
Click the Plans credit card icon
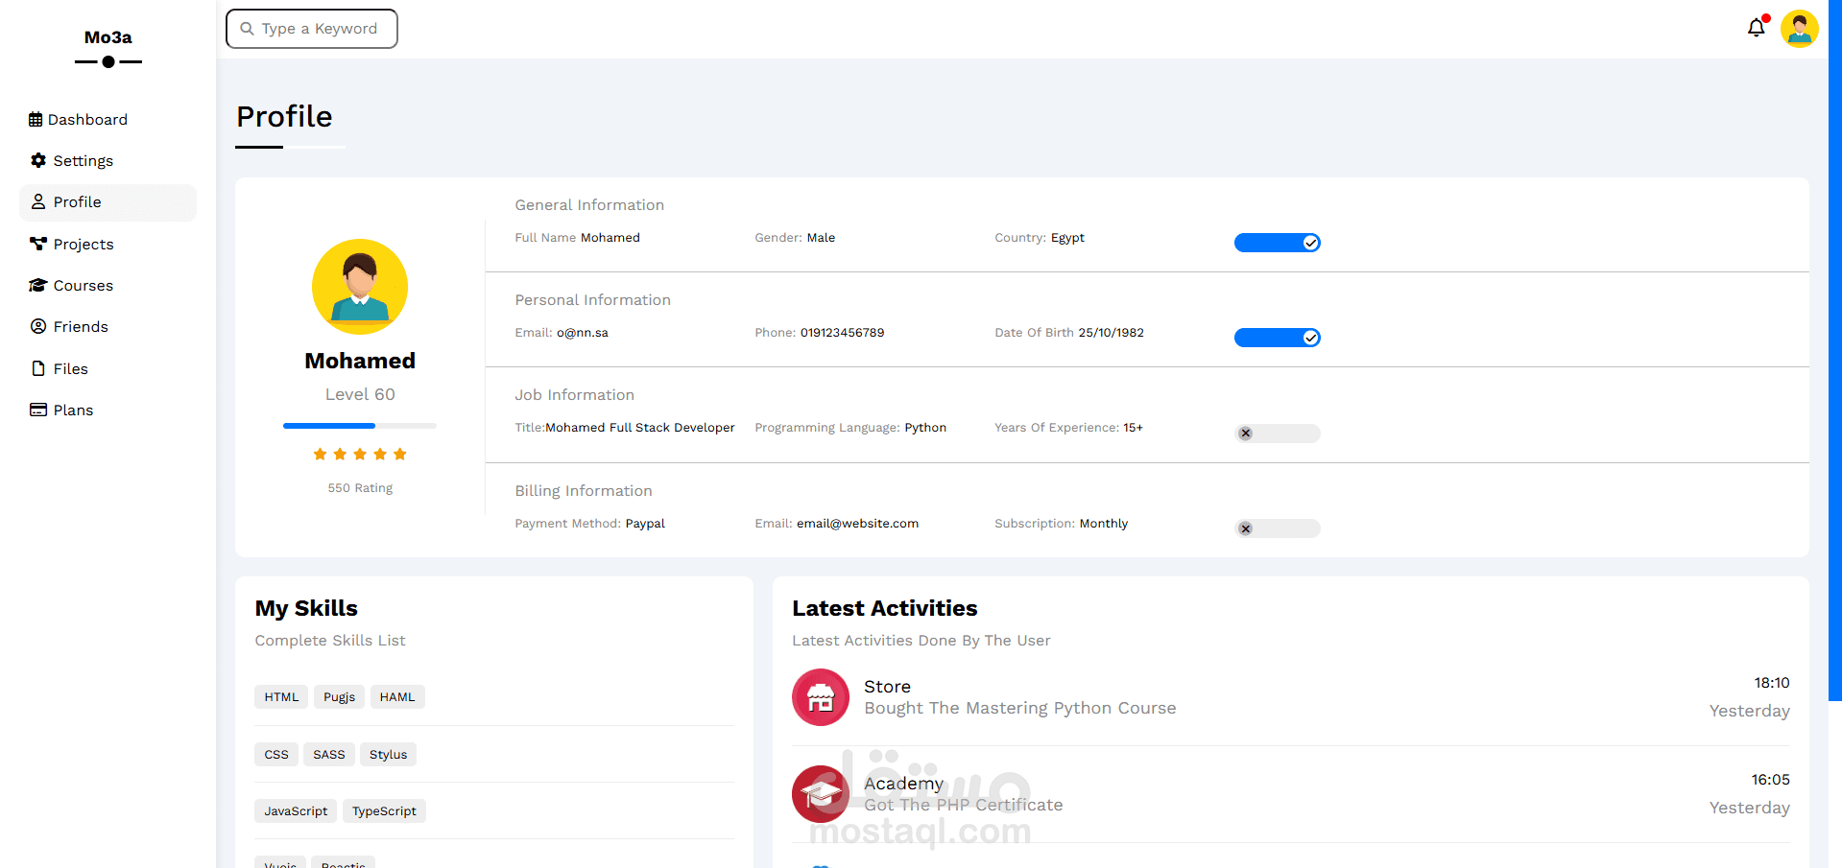[x=38, y=410]
